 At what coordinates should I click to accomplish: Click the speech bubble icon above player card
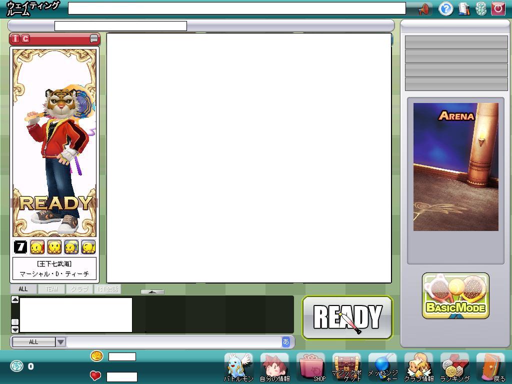pyautogui.click(x=94, y=38)
